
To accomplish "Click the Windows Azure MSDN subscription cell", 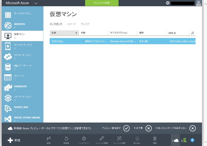I will pos(123,41).
